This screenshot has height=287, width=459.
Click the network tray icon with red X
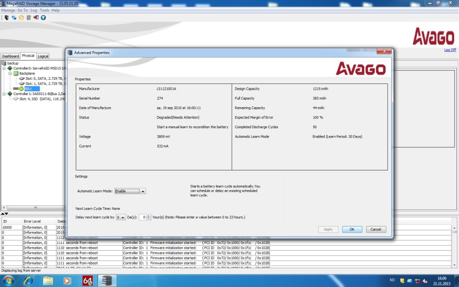(417, 281)
